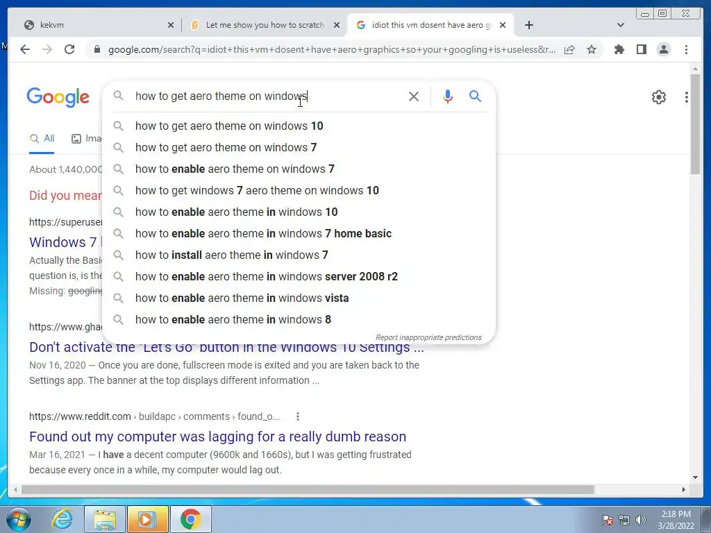This screenshot has height=533, width=711.
Task: Click scrollbar down arrow
Action: click(x=695, y=477)
